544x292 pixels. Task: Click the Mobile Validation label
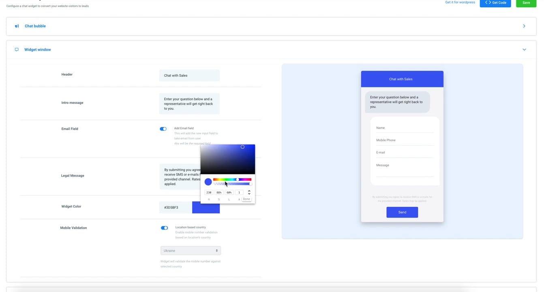tap(73, 228)
